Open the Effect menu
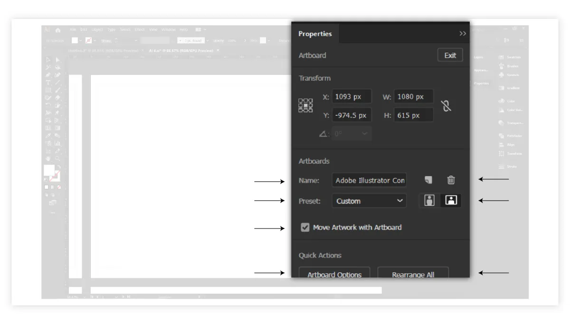Viewport: 570px width, 324px height. [139, 29]
